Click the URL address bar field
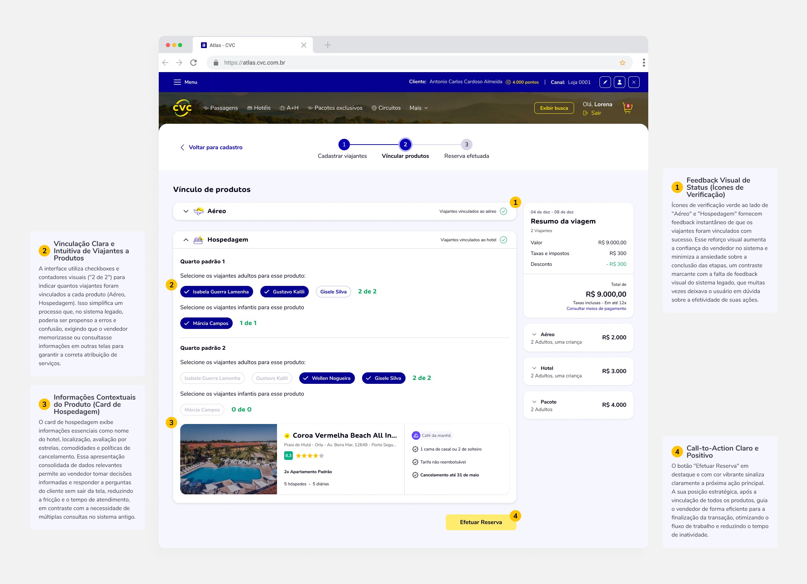This screenshot has width=807, height=584. [x=419, y=63]
